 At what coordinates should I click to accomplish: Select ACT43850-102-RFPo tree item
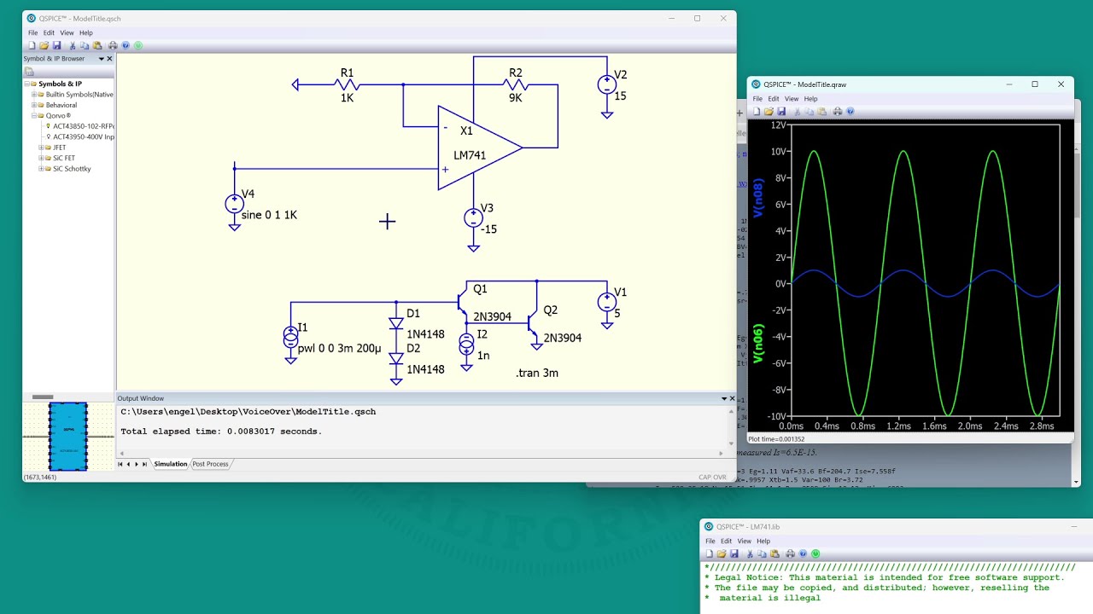pos(83,126)
